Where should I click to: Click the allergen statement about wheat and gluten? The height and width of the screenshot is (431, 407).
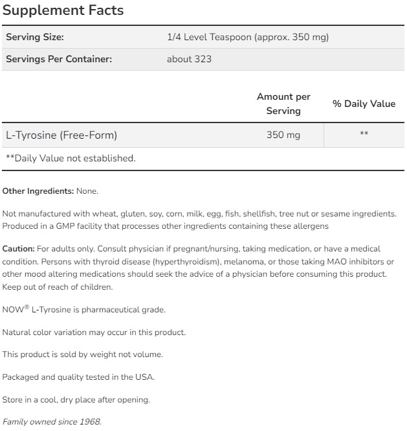[199, 213]
